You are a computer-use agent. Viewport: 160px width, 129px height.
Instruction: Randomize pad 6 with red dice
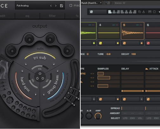pyautogui.click(x=148, y=43)
